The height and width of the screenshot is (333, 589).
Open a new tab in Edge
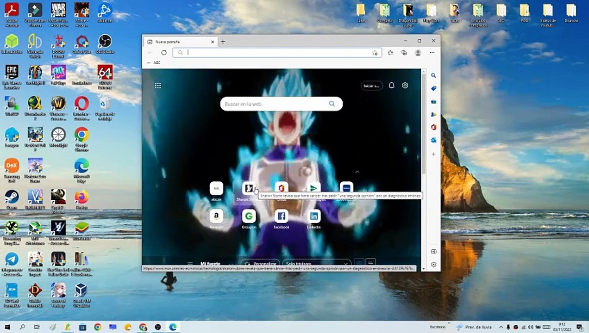(x=223, y=42)
